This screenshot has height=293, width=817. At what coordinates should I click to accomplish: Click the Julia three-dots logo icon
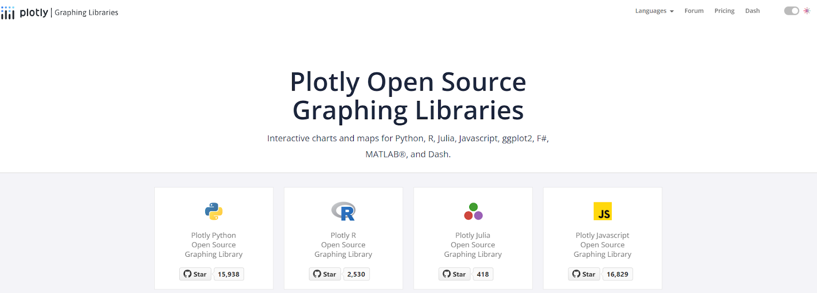coord(473,211)
